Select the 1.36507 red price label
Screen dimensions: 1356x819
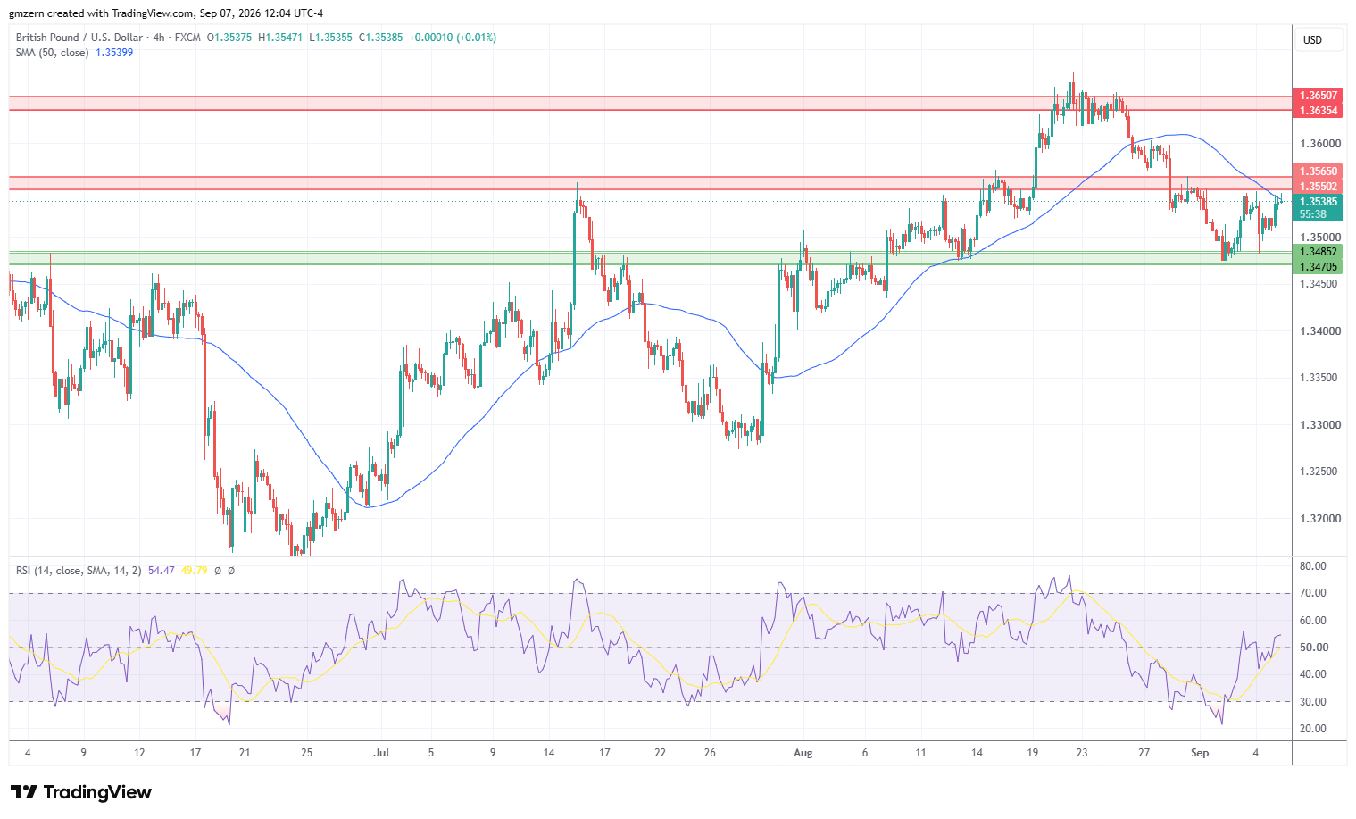tap(1318, 96)
